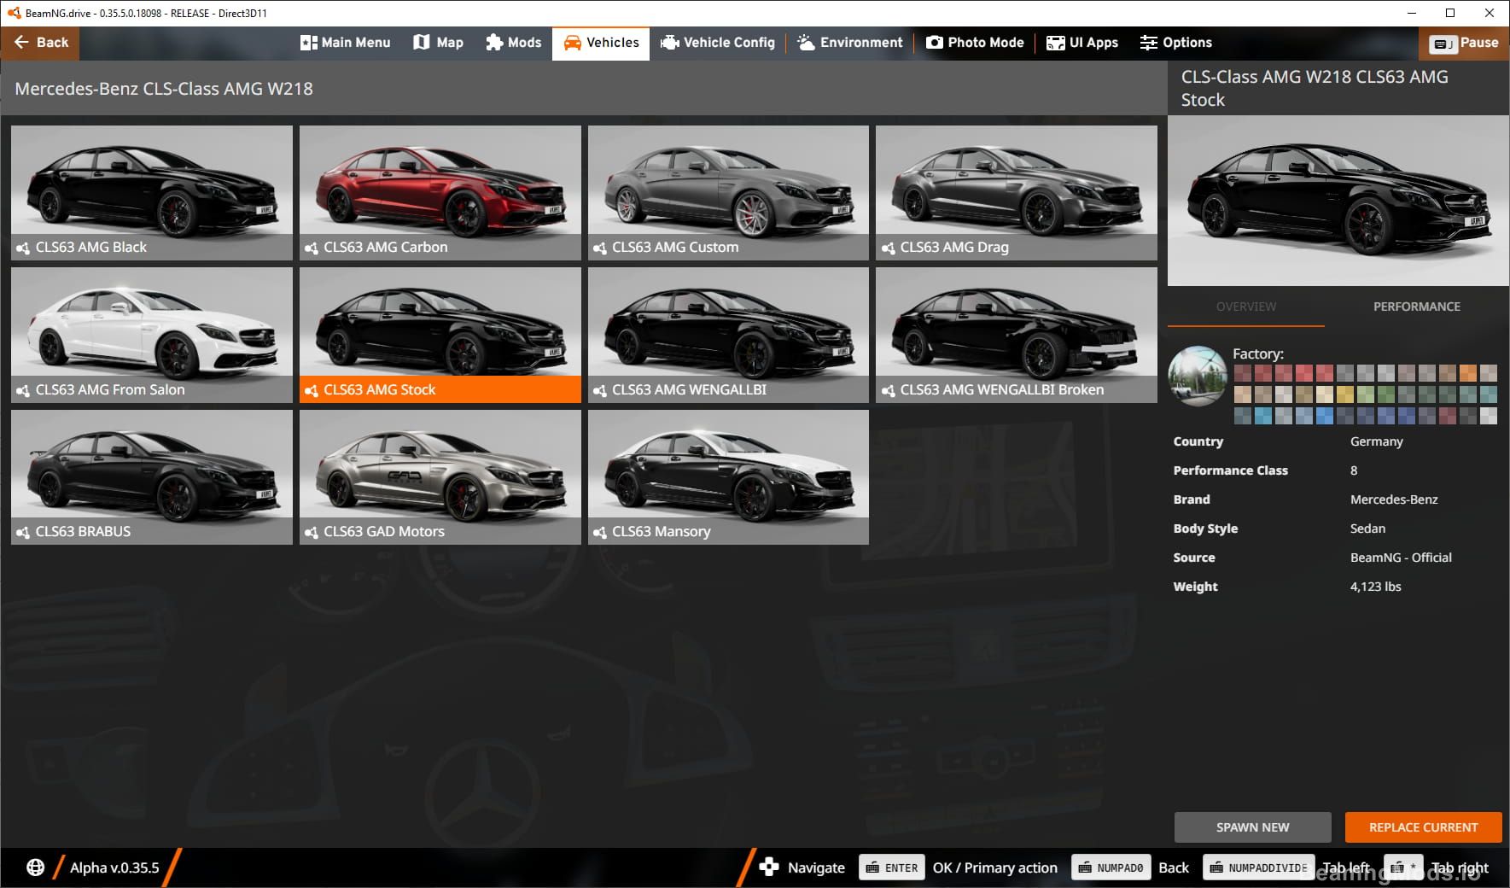Open Vehicle Config

[x=717, y=43]
